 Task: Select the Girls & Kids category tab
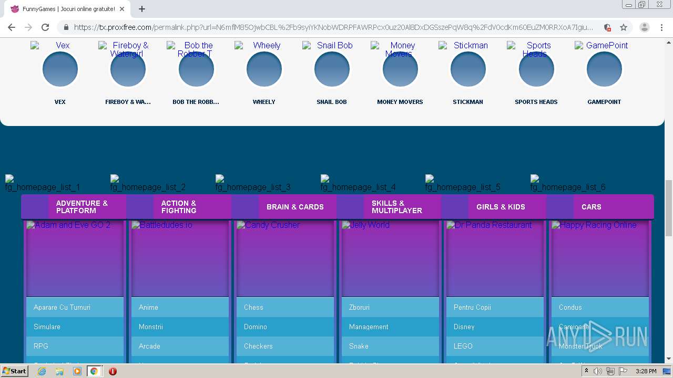point(494,207)
